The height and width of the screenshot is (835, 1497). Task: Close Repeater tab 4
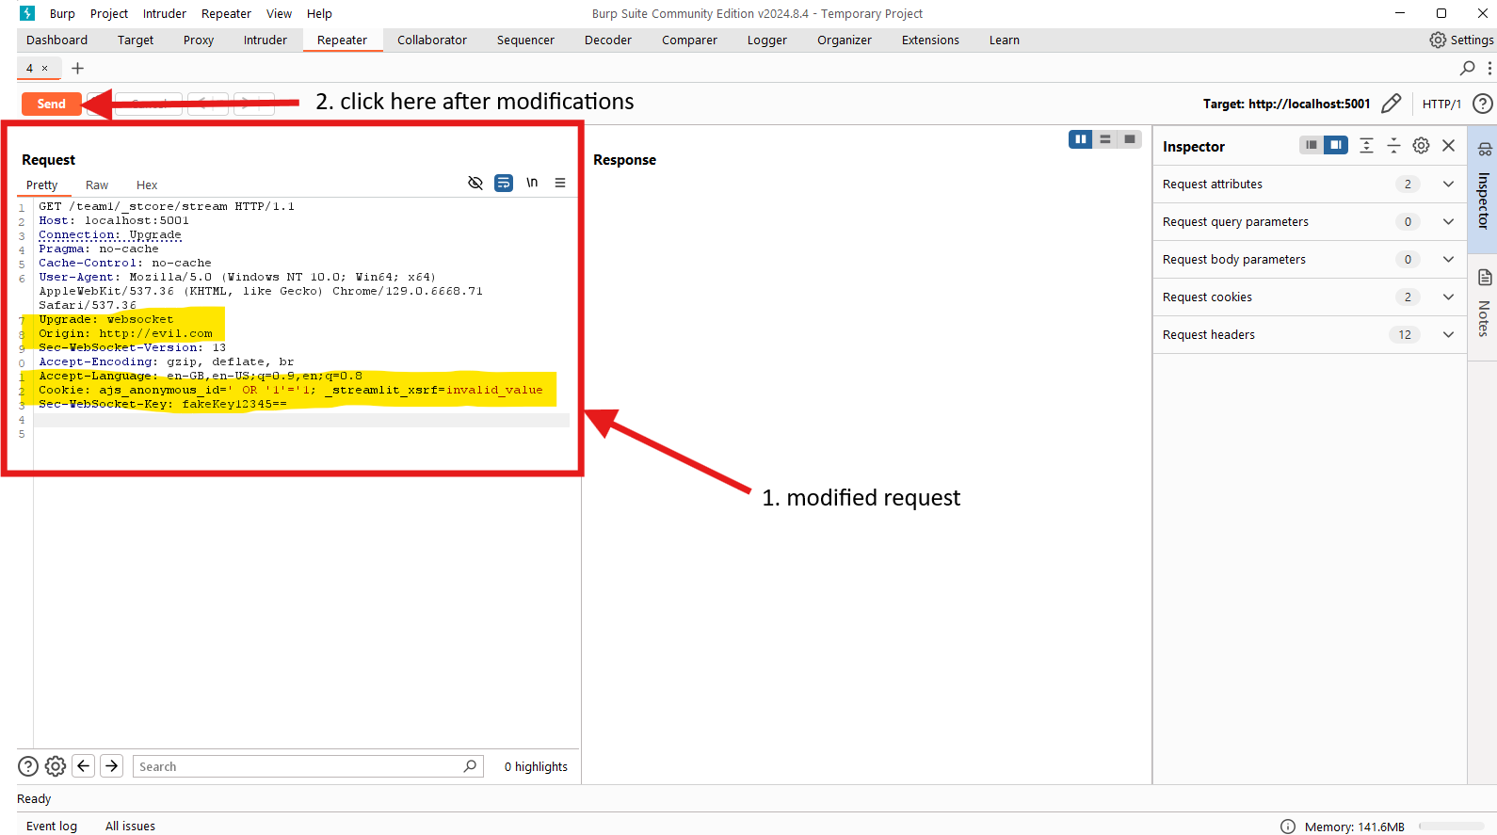click(x=44, y=68)
